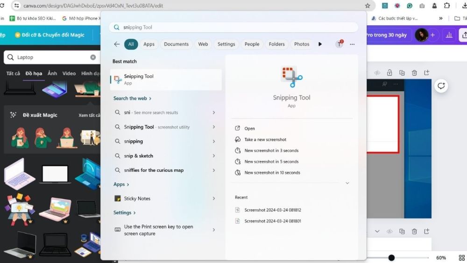Duplicate page with upper copy icon
467x263 pixels.
402,73
